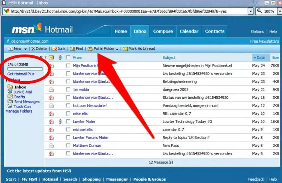282x183 pixels.
Task: Open message 'doegroep 2005'
Action: pos(175,89)
